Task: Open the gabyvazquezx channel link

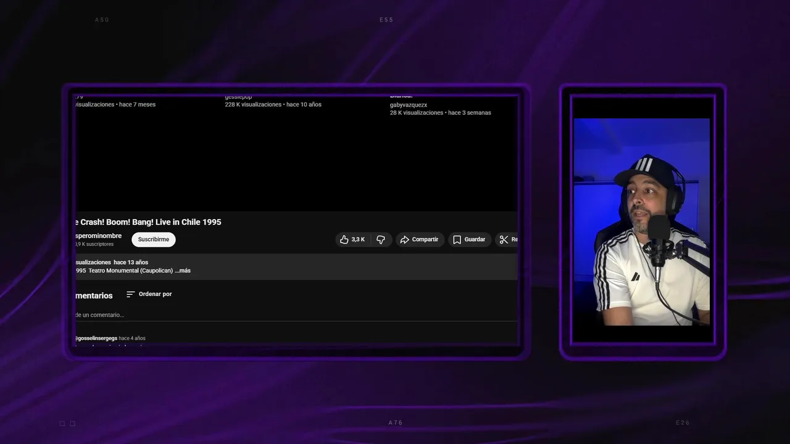Action: pyautogui.click(x=409, y=105)
